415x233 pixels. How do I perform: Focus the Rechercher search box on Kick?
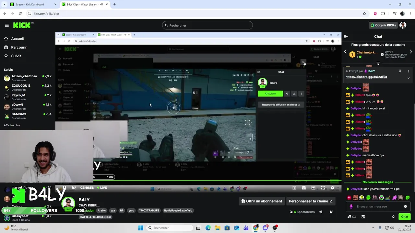click(x=207, y=25)
